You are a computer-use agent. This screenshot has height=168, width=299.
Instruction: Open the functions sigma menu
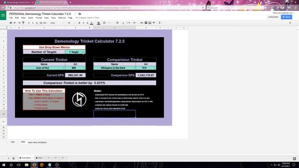click(x=160, y=23)
